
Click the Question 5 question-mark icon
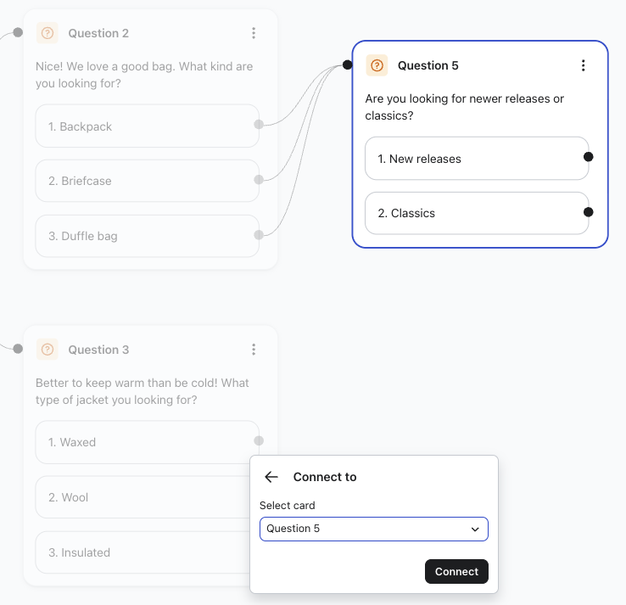[377, 65]
